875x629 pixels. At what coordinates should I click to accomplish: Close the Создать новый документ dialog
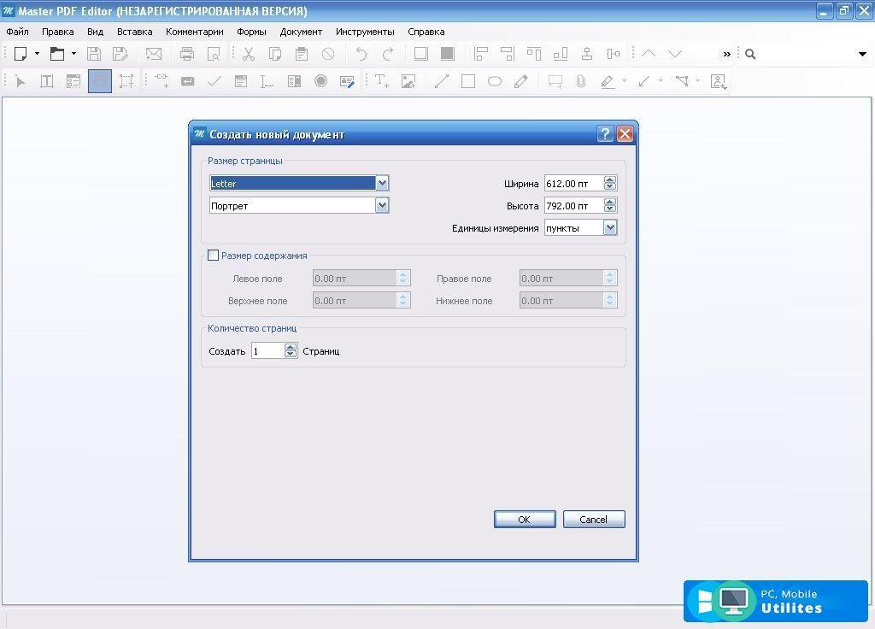625,134
